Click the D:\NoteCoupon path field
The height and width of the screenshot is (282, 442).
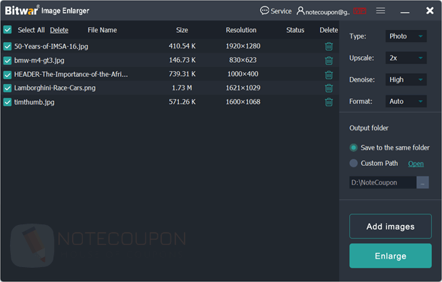383,182
